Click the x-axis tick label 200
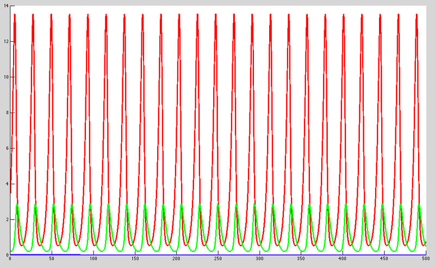 [x=176, y=260]
